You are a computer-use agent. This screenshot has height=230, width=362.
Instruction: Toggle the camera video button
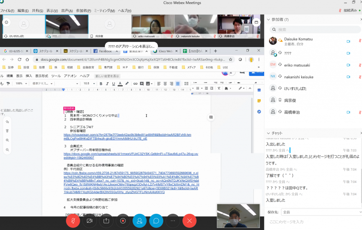pyautogui.click(x=89, y=221)
